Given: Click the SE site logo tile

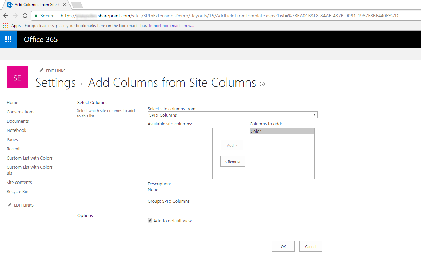Looking at the screenshot, I should coord(17,77).
